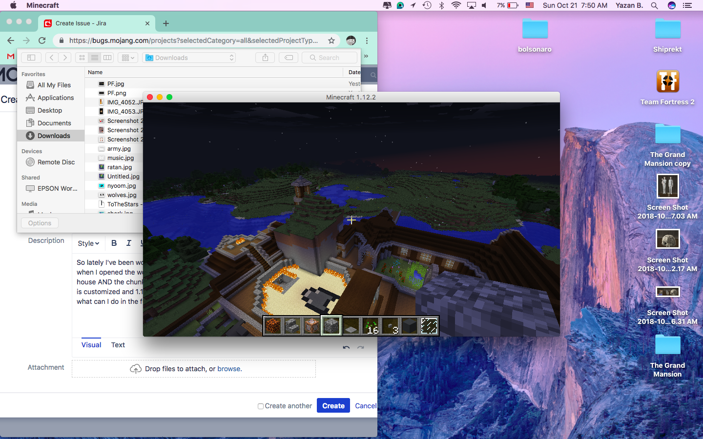Image resolution: width=703 pixels, height=439 pixels.
Task: Select the magma block hotbar slot in Minecraft
Action: (273, 326)
